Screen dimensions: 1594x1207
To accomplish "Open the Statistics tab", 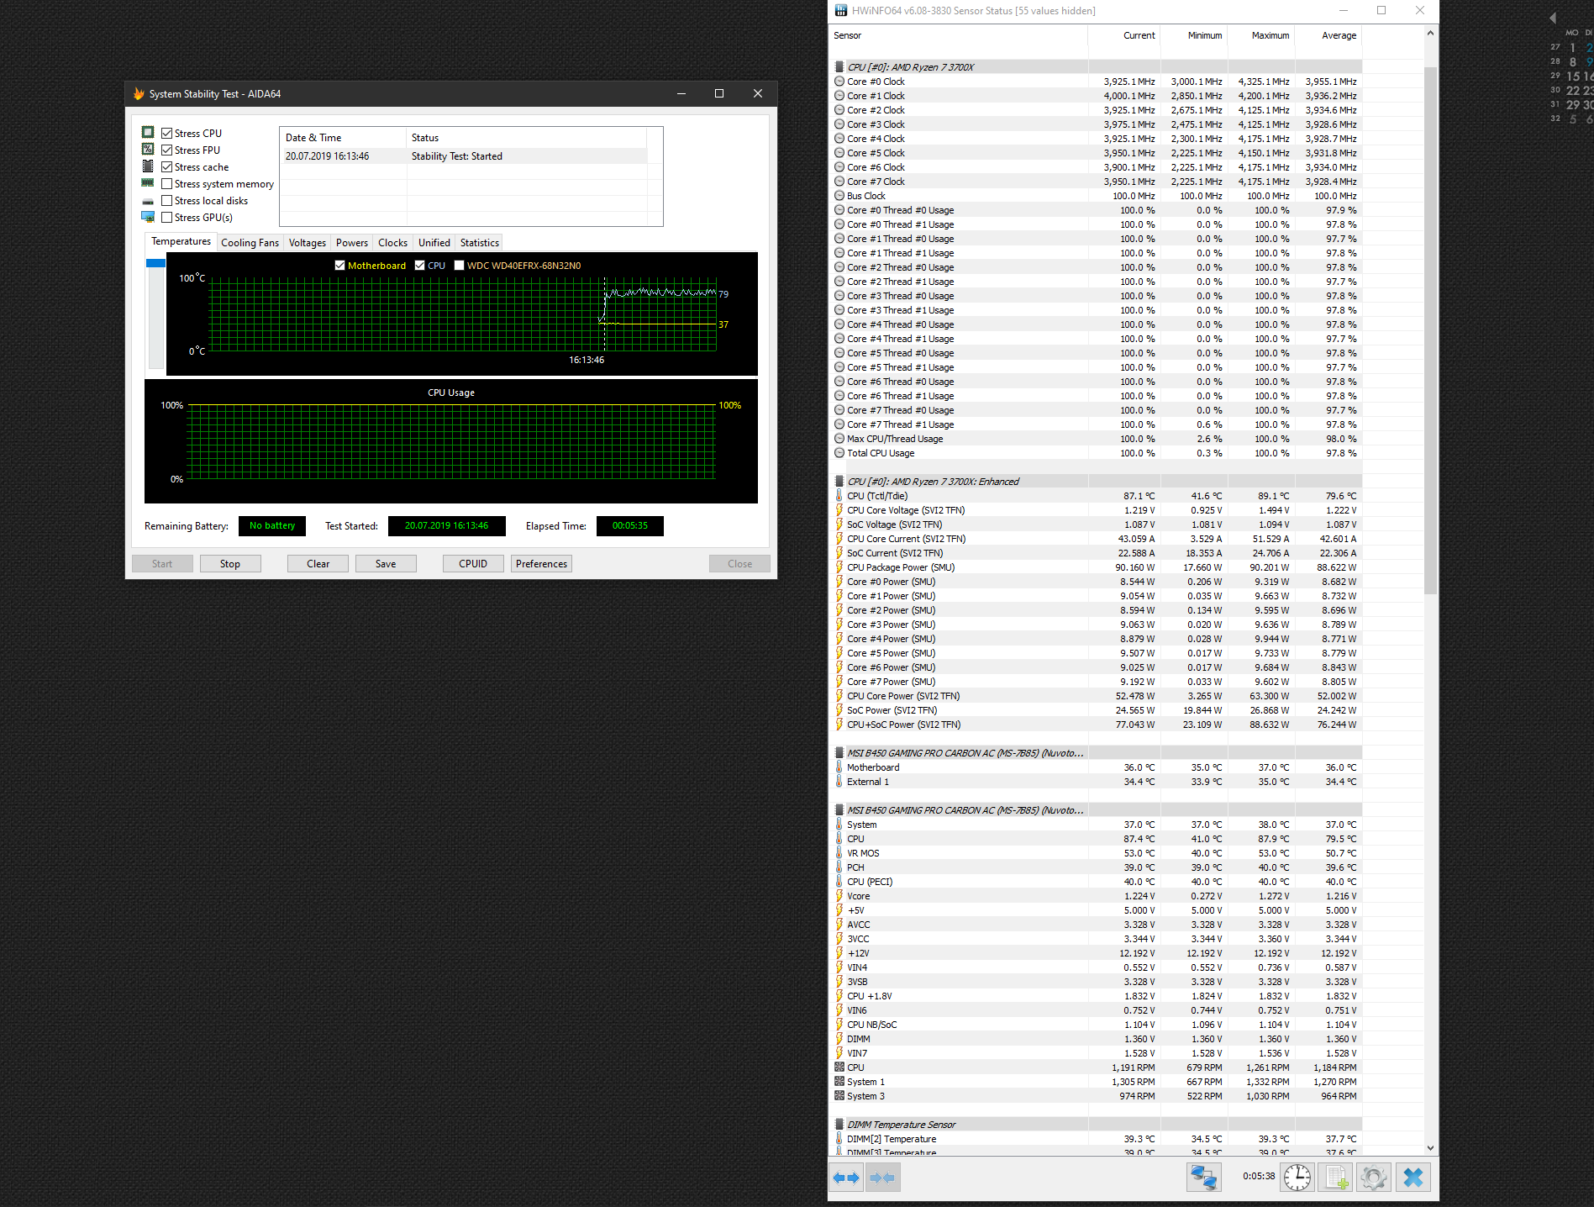I will 480,243.
